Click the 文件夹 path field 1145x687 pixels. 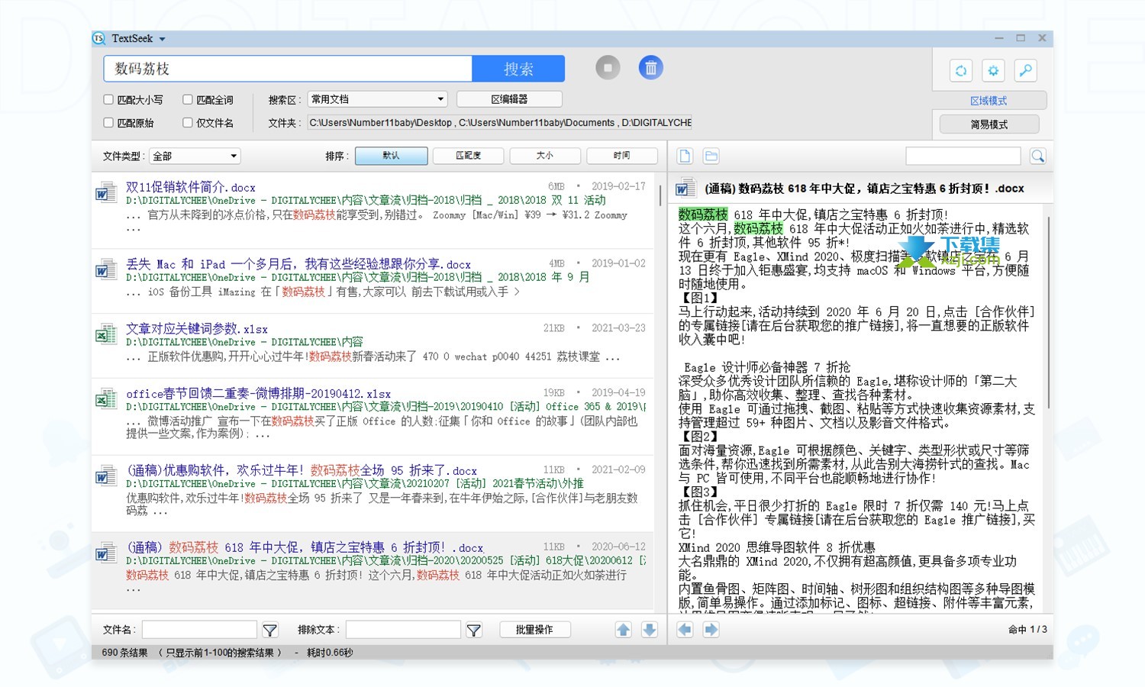(x=499, y=122)
